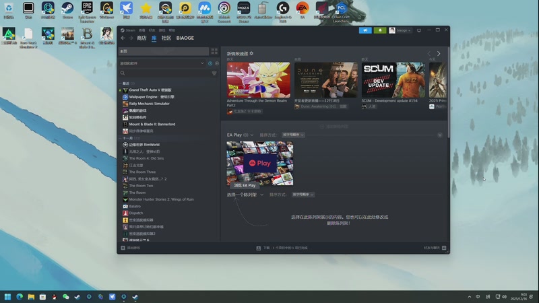The height and width of the screenshot is (303, 539).
Task: Go back with the left arrow in Steam
Action: click(x=123, y=38)
